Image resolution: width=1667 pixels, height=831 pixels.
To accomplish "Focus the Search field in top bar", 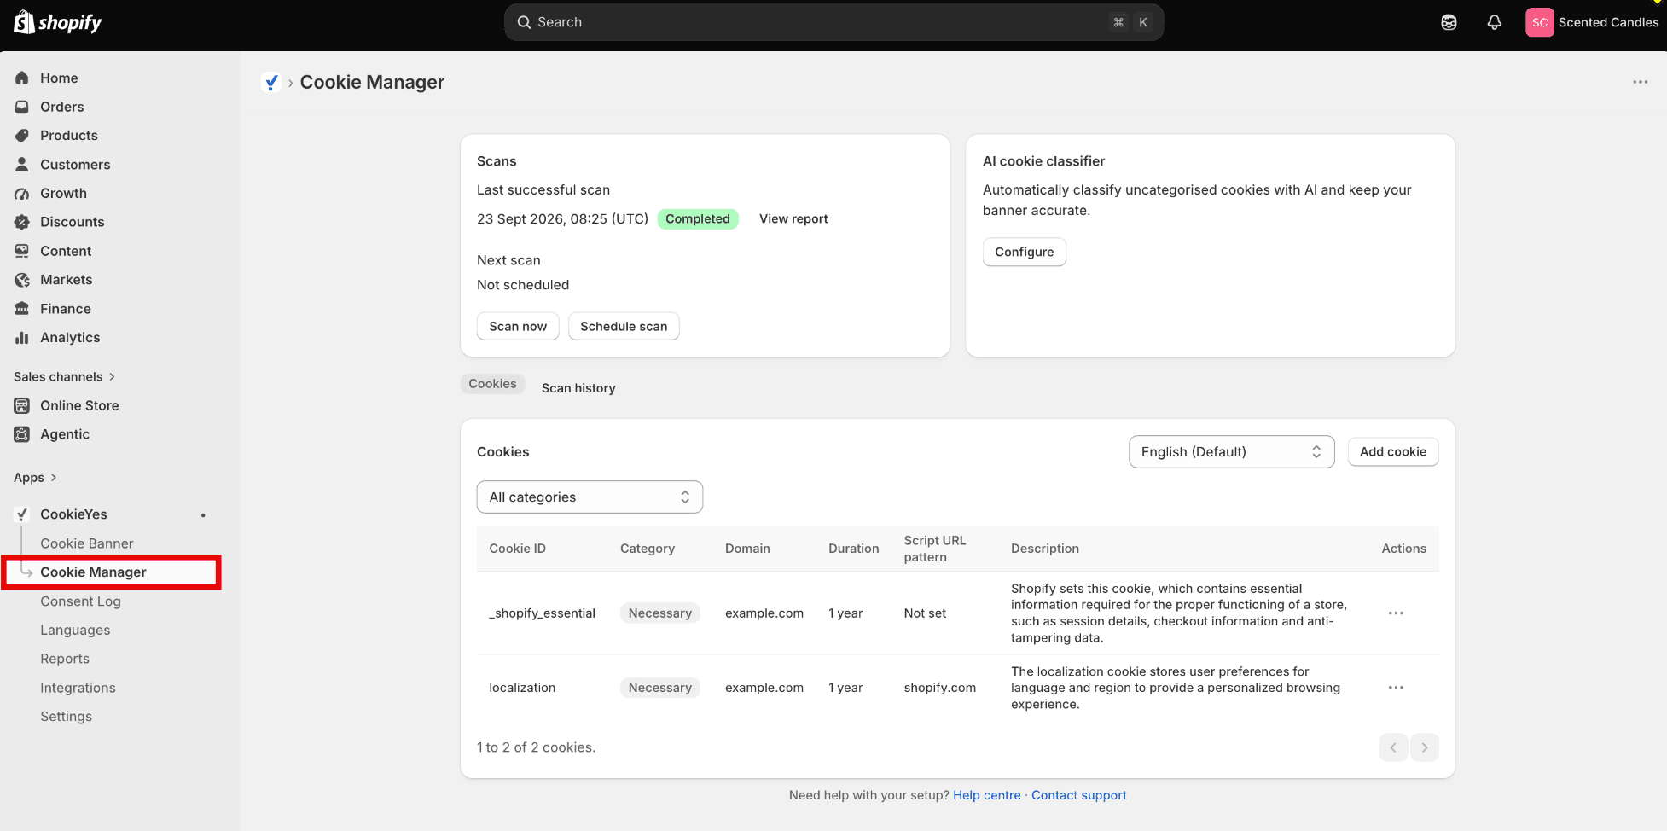I will point(833,22).
